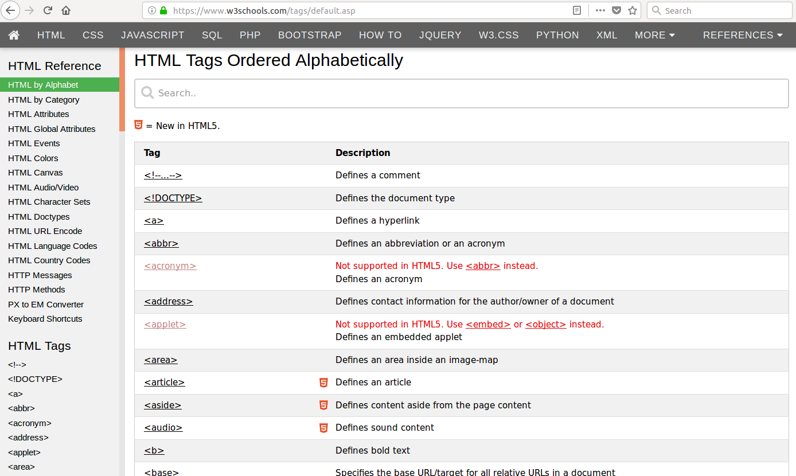Open HTML Attributes in the sidebar
The height and width of the screenshot is (476, 796).
point(38,114)
